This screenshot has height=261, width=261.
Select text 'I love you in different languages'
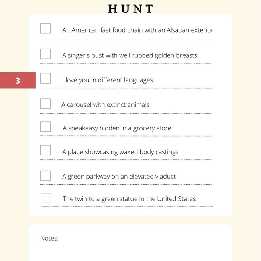[108, 80]
